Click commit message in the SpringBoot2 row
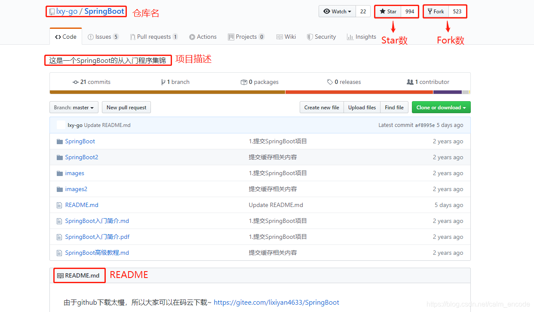 (273, 157)
